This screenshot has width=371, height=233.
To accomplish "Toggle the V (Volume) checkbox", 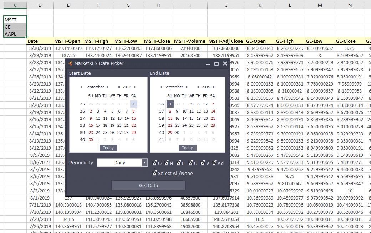I will click(203, 162).
